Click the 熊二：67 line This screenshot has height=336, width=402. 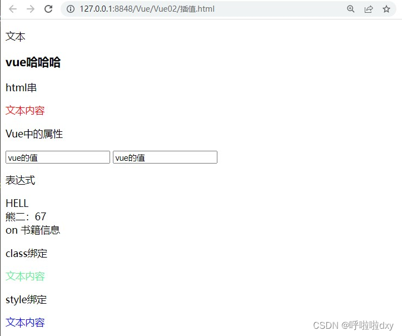pos(26,217)
